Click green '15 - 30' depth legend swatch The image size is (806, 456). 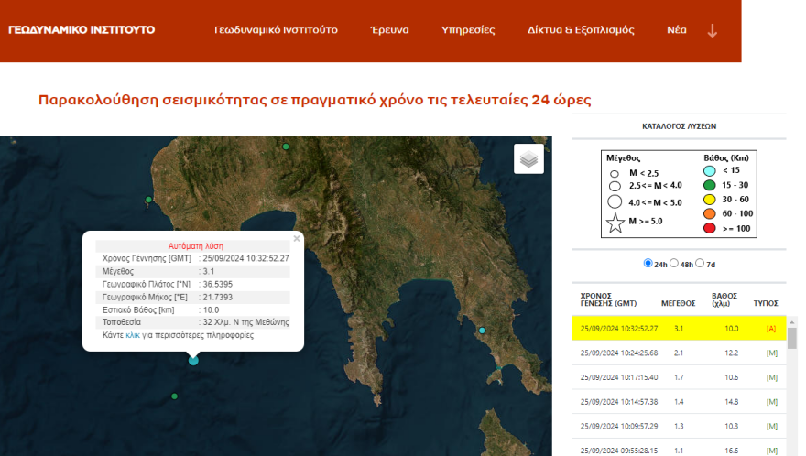[709, 185]
